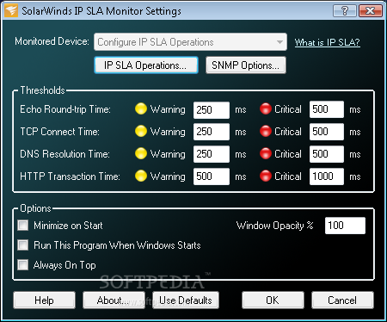This screenshot has width=387, height=322.
Task: Click red Critical indicator for DNS Resolution Time
Action: point(266,153)
